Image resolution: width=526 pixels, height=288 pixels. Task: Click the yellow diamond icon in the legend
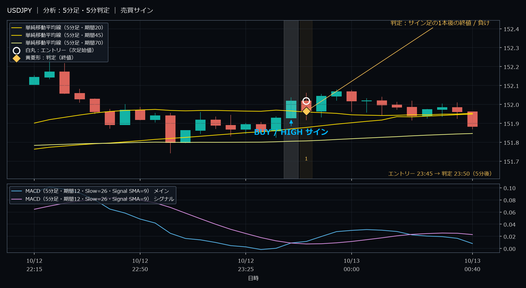17,58
